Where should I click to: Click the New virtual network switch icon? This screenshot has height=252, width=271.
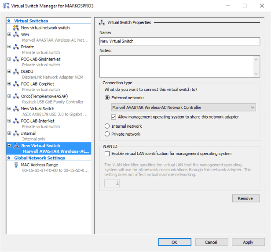point(16,28)
